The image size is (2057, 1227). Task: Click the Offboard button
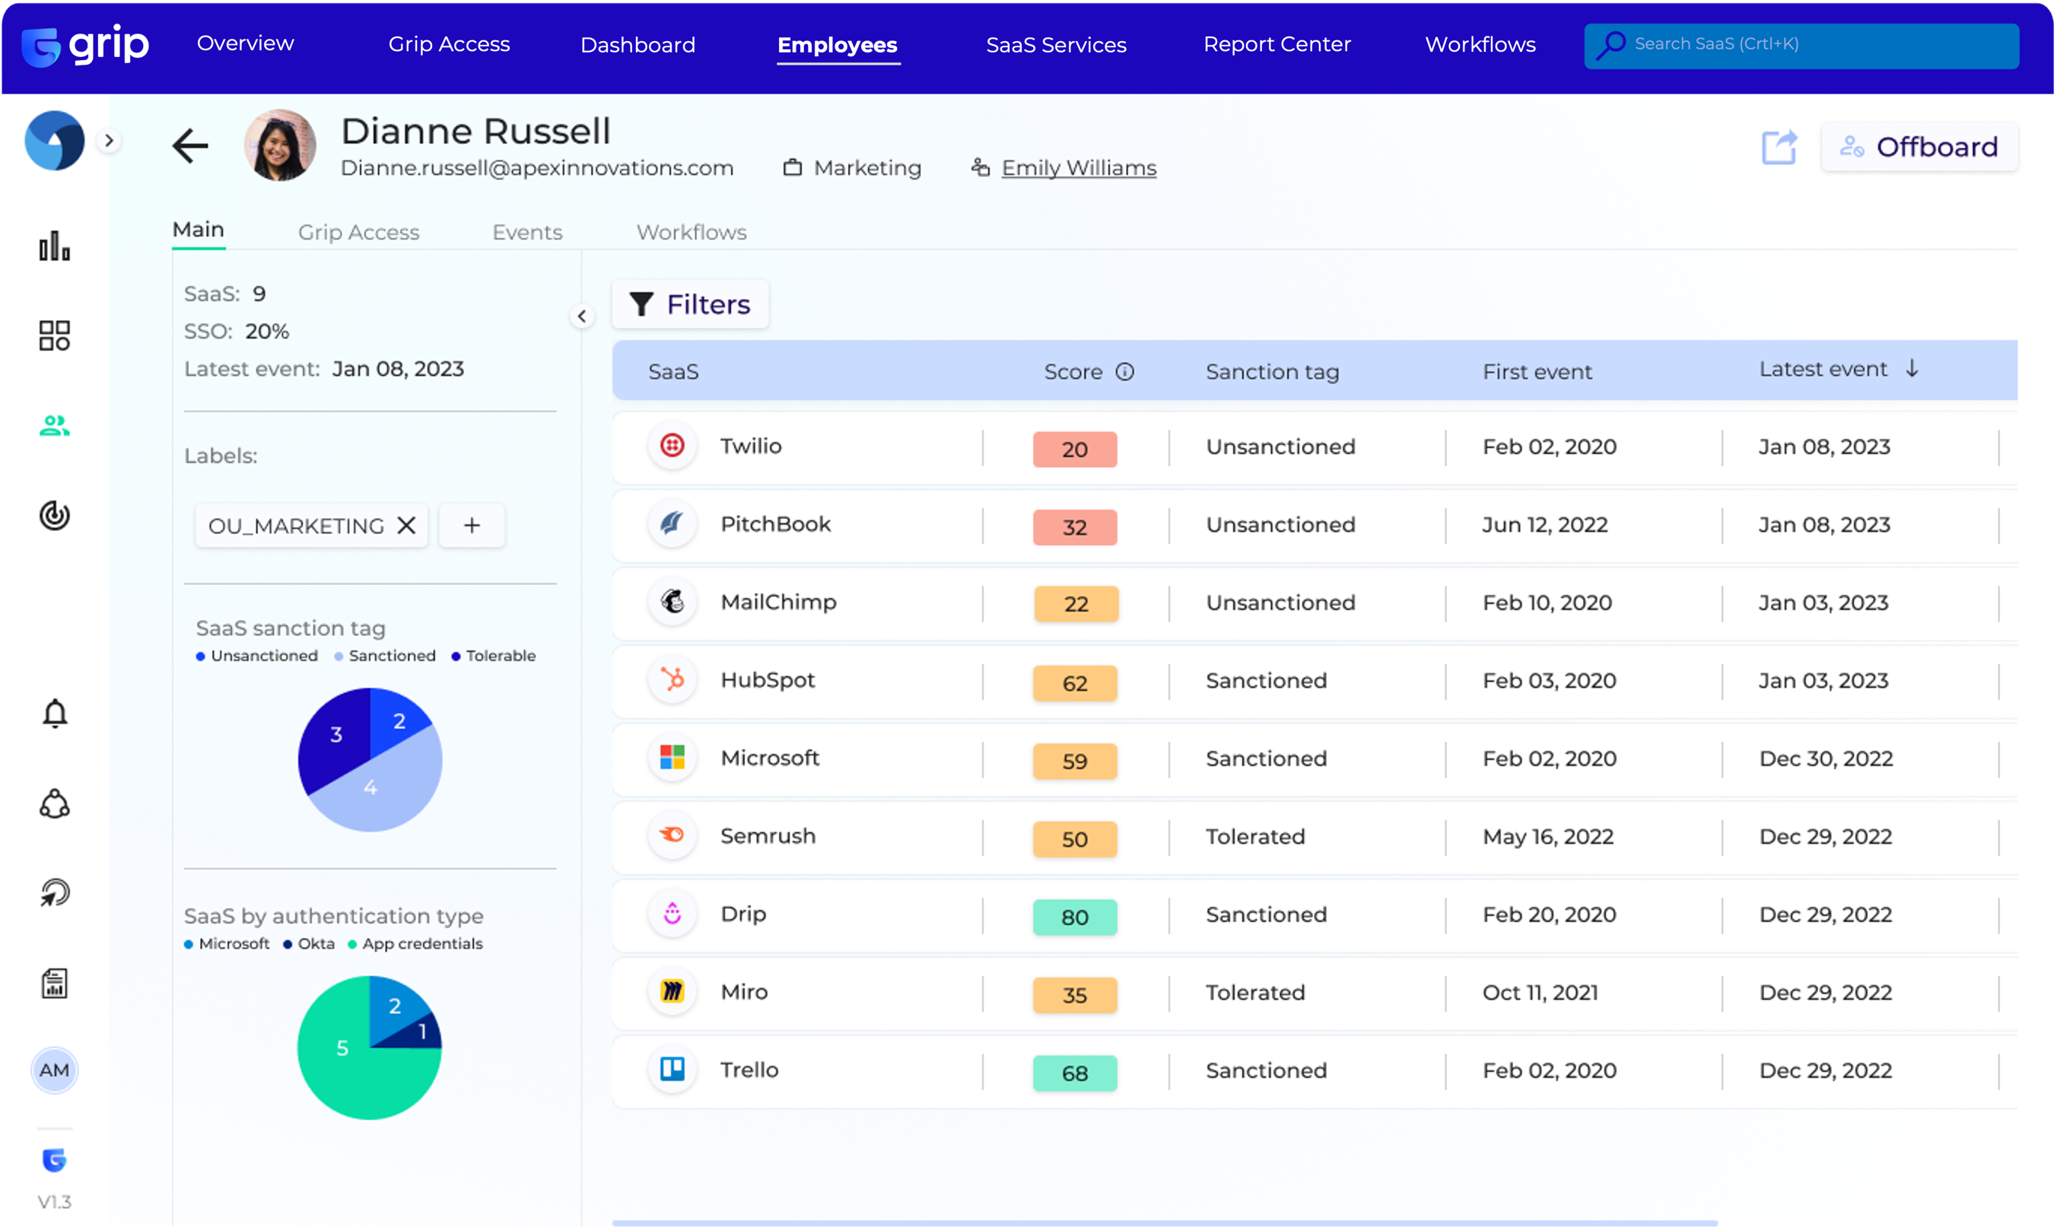point(1920,146)
